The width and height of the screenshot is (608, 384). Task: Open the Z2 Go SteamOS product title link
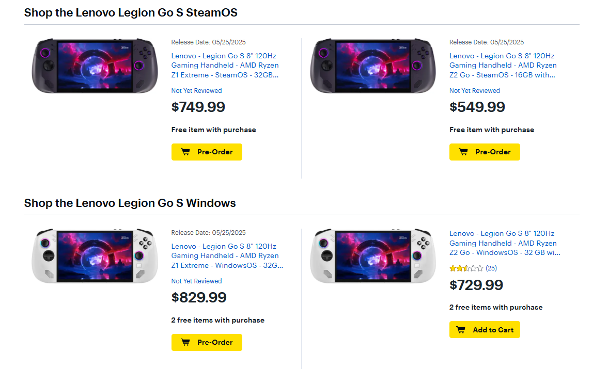pyautogui.click(x=503, y=65)
